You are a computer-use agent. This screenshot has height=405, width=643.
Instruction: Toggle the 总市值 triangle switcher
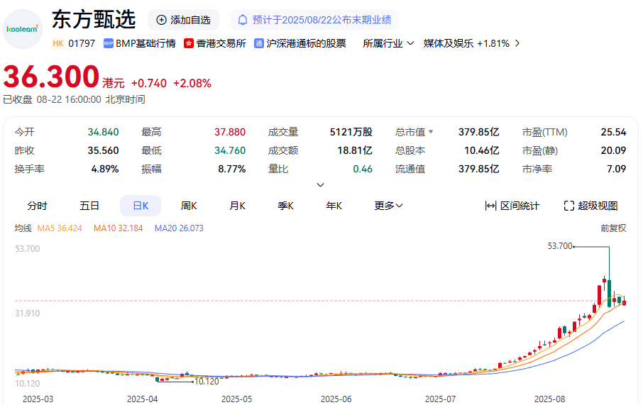[430, 132]
